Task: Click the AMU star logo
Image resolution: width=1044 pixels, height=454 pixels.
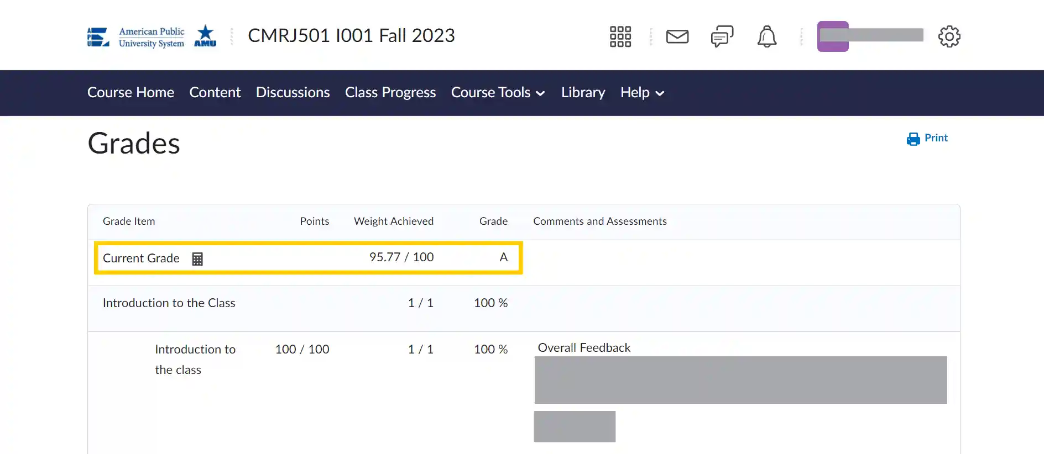Action: [205, 36]
